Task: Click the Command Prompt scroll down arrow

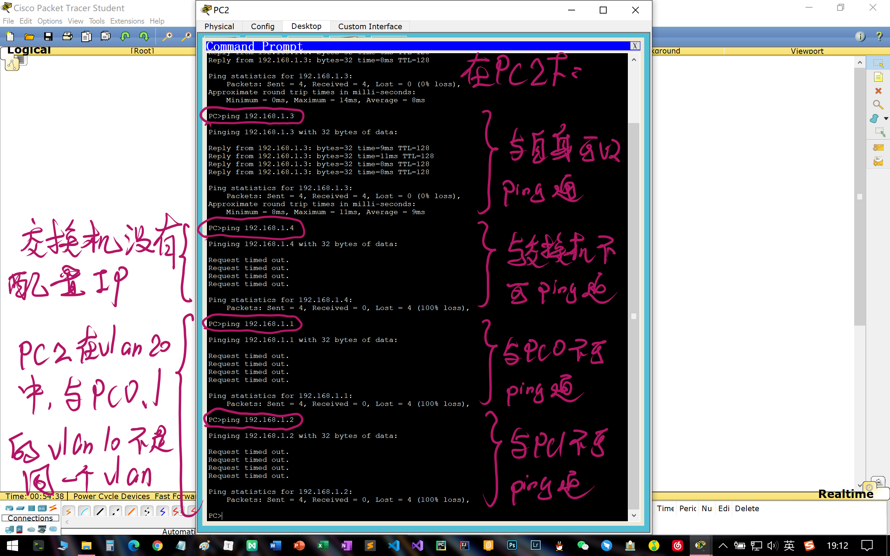Action: (x=634, y=515)
